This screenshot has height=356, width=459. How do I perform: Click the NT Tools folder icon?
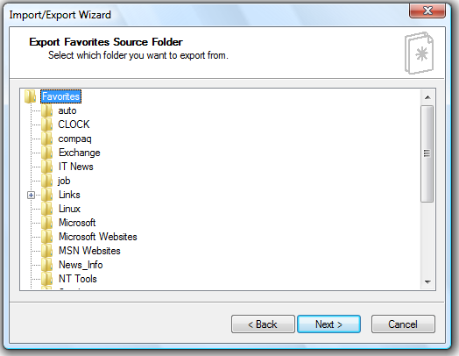coord(46,279)
